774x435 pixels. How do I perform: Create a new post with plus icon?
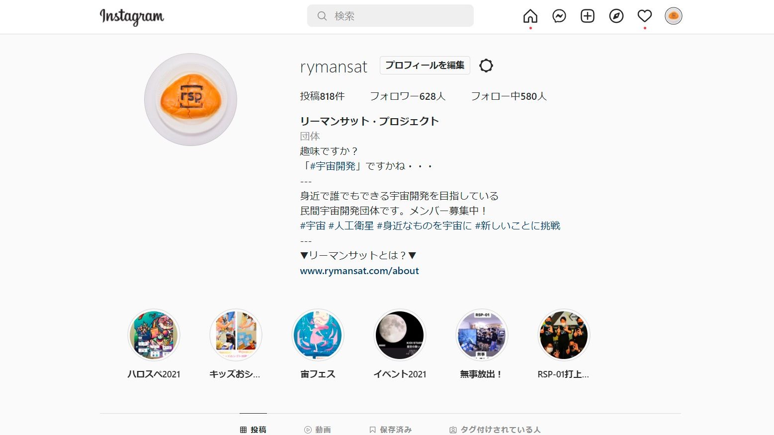pos(588,16)
